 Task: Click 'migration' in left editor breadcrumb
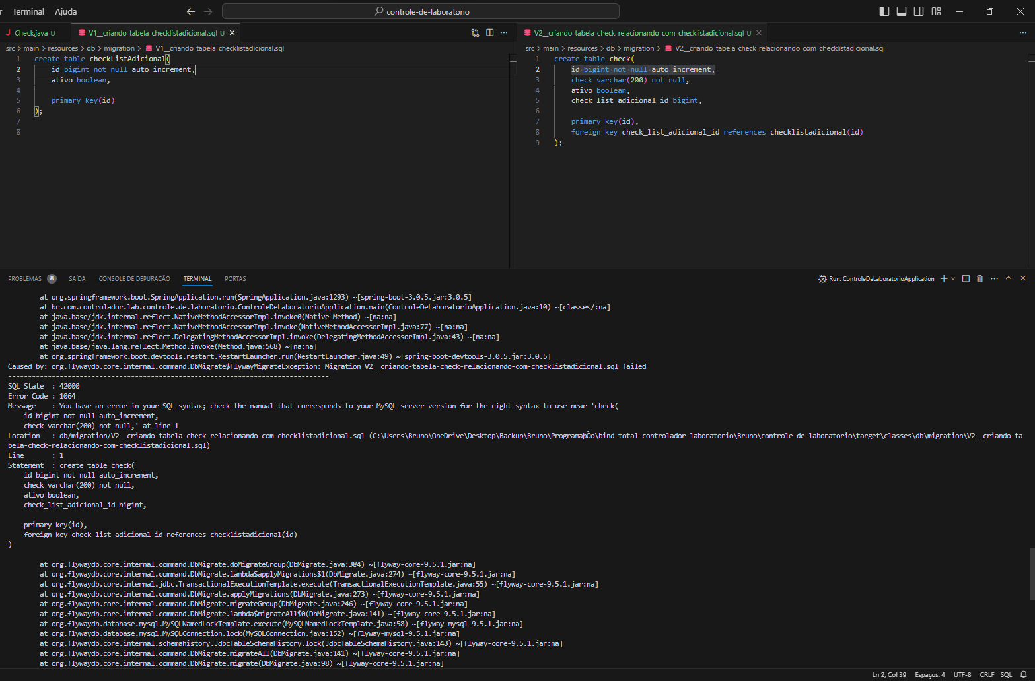(119, 48)
